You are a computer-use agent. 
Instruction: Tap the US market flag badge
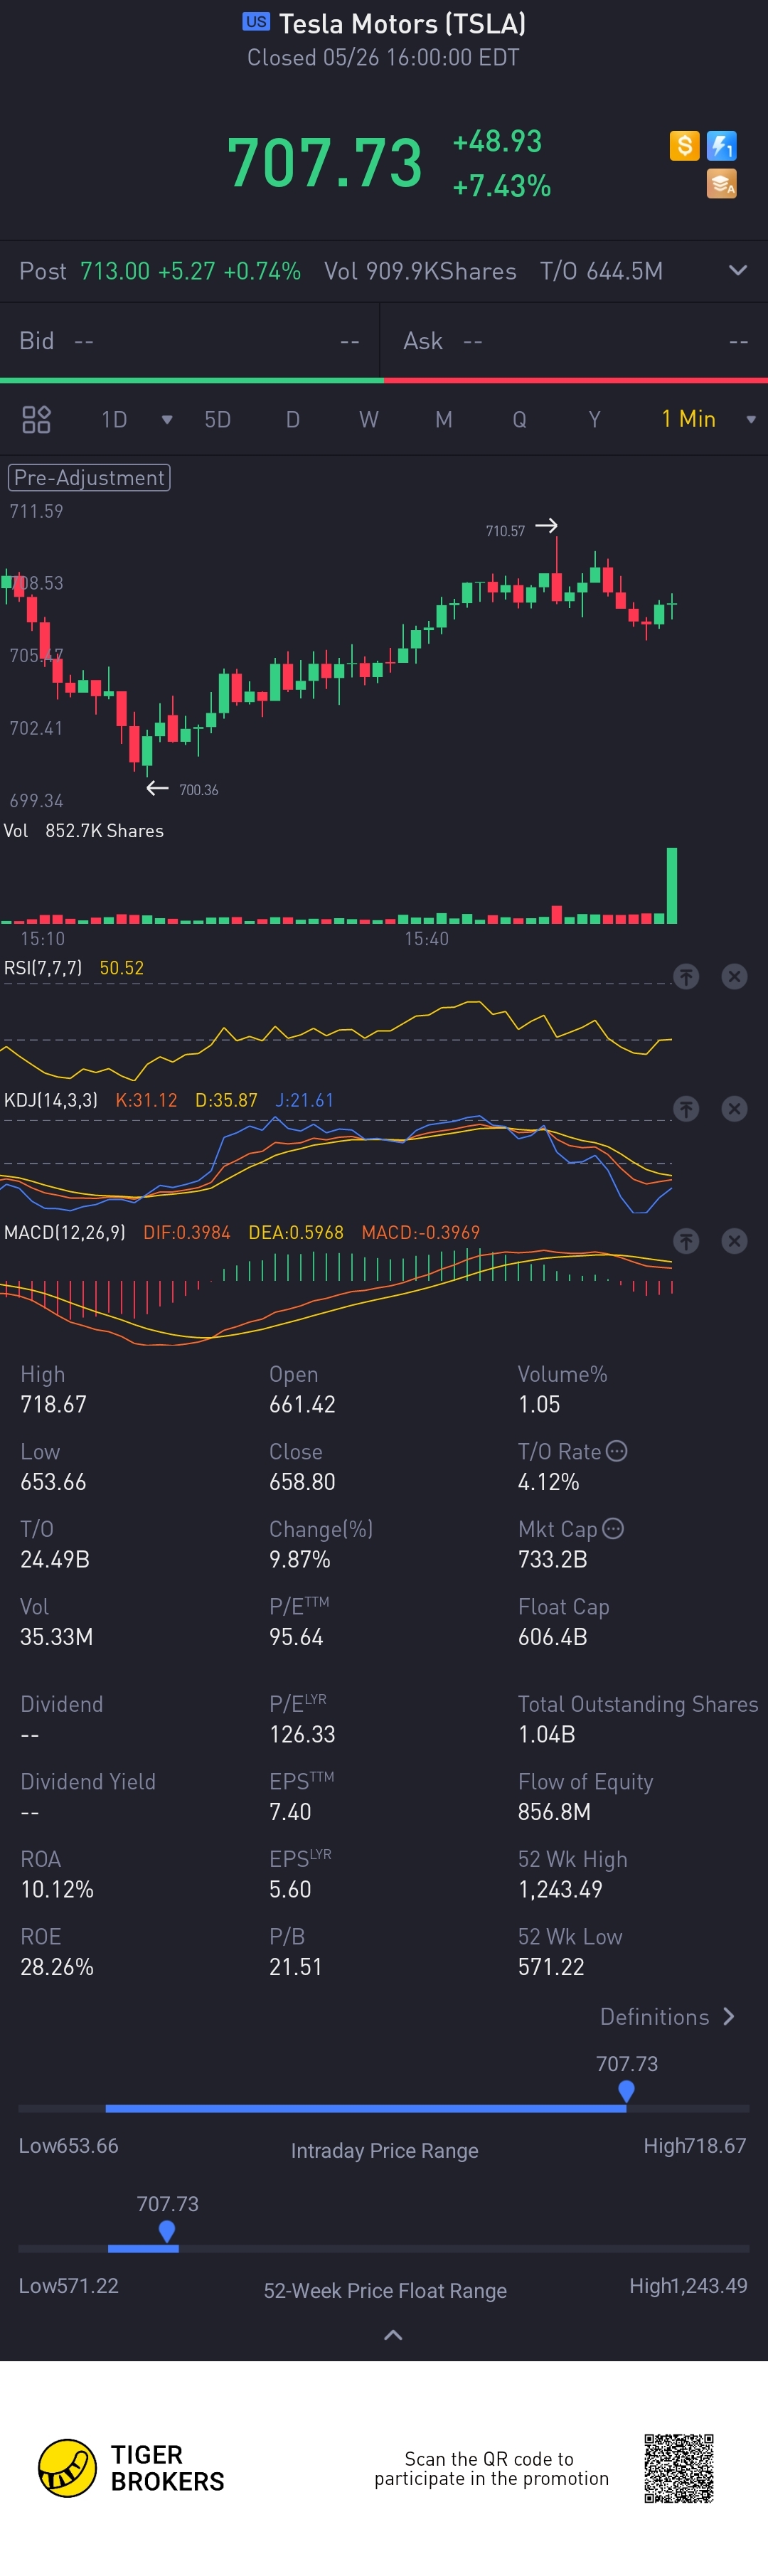pos(256,21)
